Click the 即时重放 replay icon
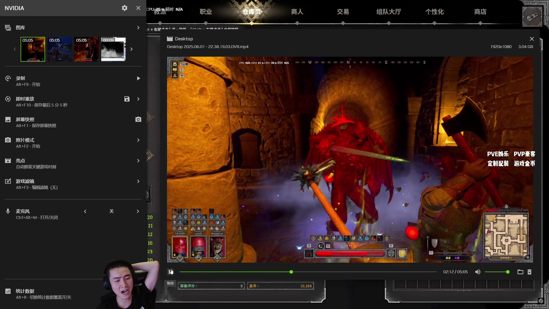The width and height of the screenshot is (549, 309). pyautogui.click(x=8, y=99)
